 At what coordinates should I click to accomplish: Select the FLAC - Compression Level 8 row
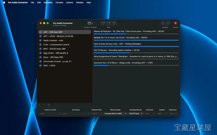[64, 45]
